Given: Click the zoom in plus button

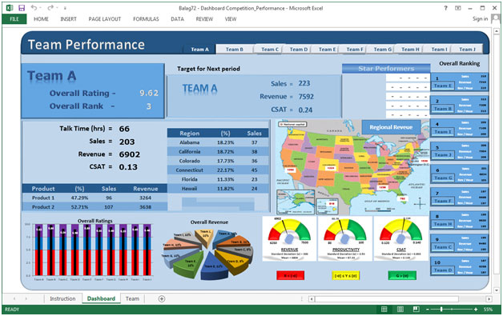Looking at the screenshot, I should pyautogui.click(x=476, y=310).
